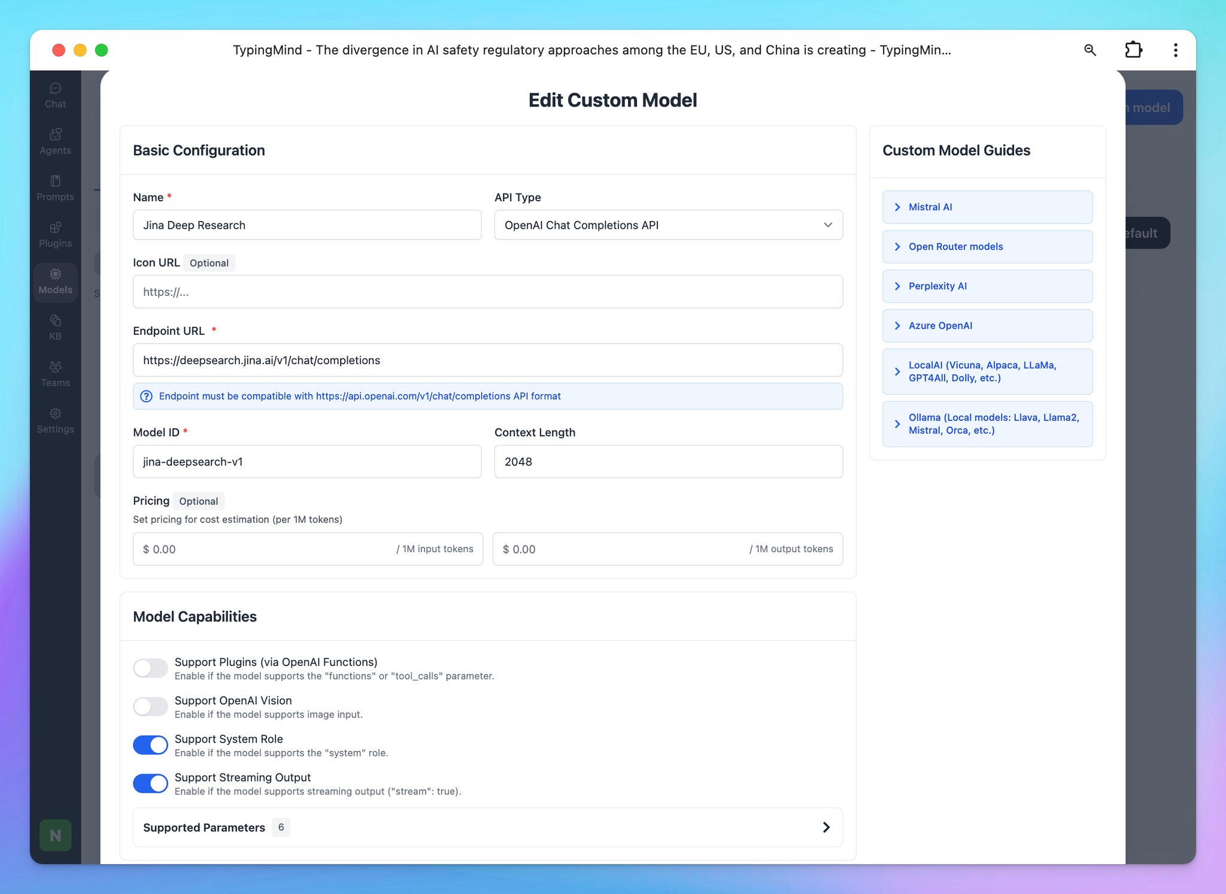Open KB knowledge base icon
Screen dimensions: 1226x894
tap(55, 328)
